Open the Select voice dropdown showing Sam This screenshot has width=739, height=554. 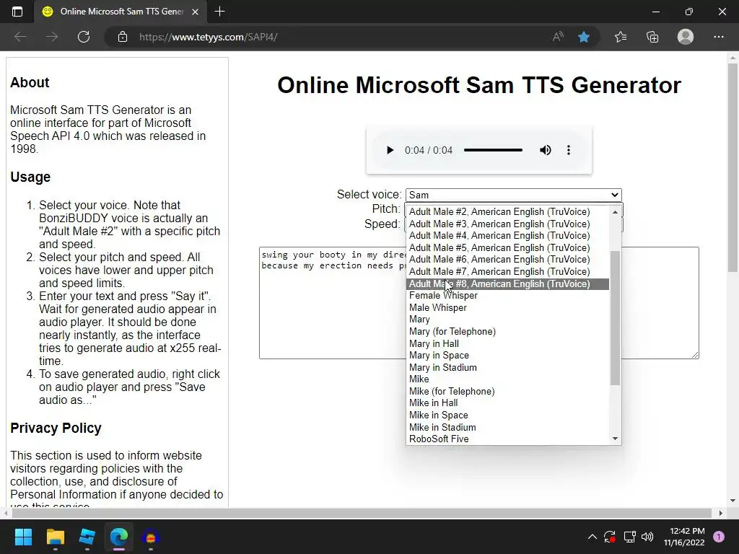(x=514, y=195)
